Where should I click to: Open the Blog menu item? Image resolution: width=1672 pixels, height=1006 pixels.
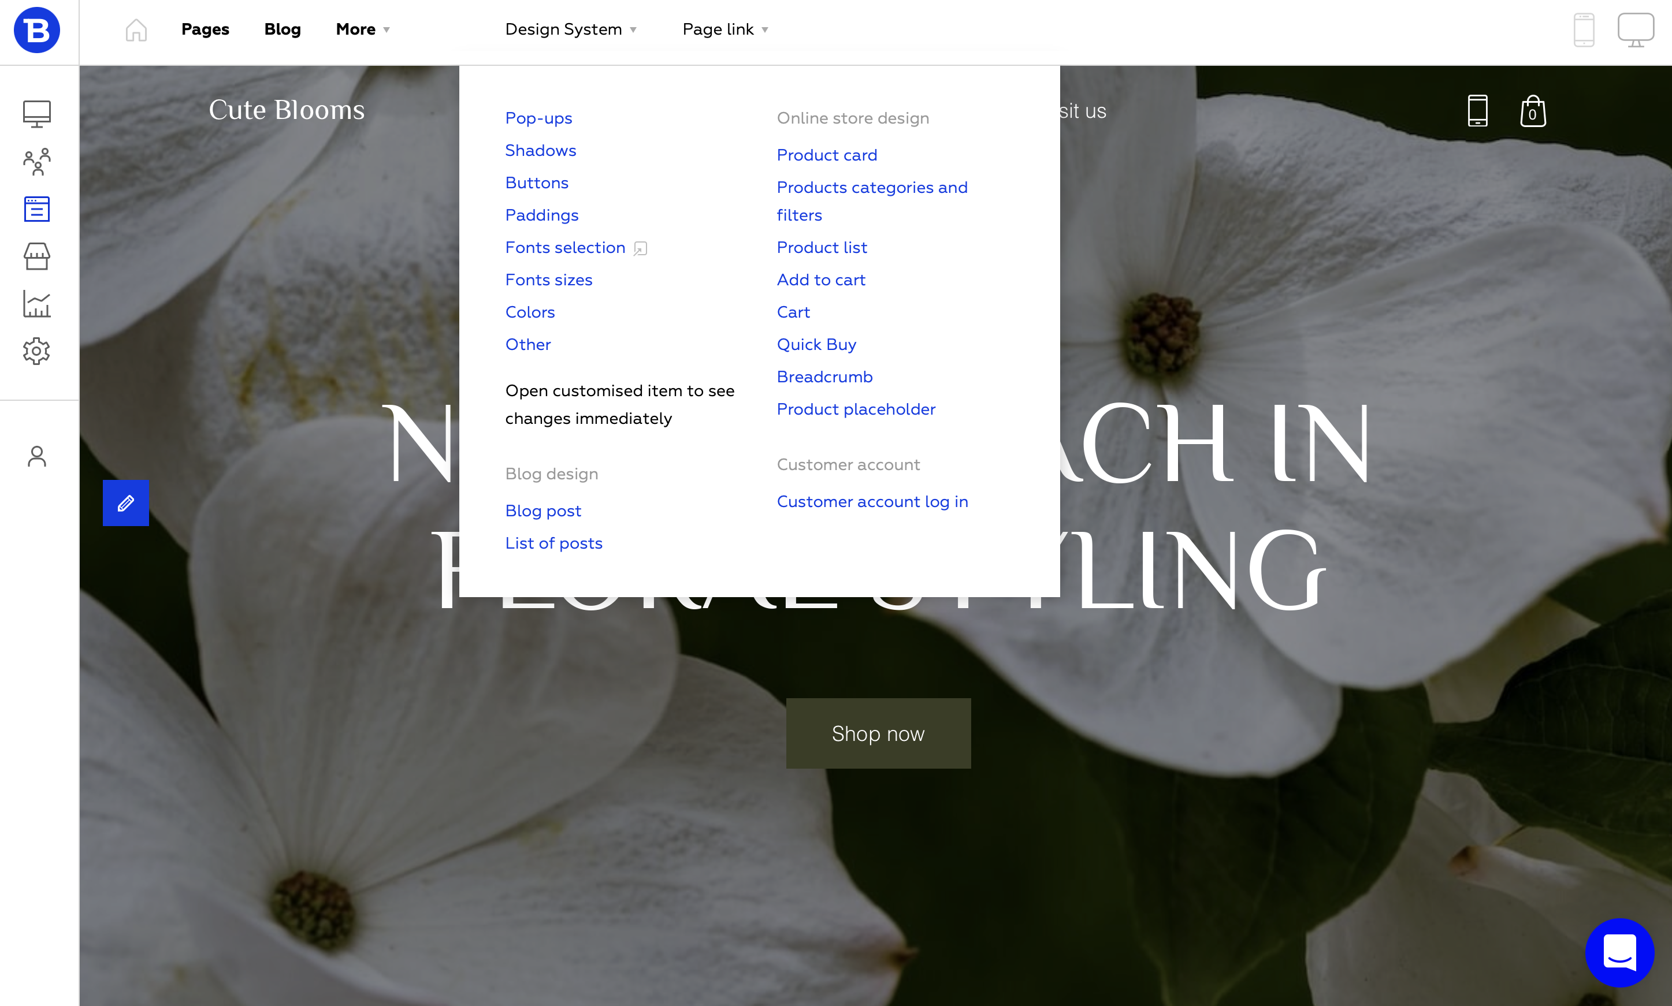[x=282, y=29]
